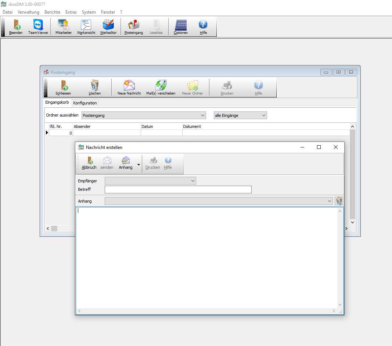Click Schliessen in the Posteingang window
Viewport: 392px width, 346px height.
(x=63, y=87)
